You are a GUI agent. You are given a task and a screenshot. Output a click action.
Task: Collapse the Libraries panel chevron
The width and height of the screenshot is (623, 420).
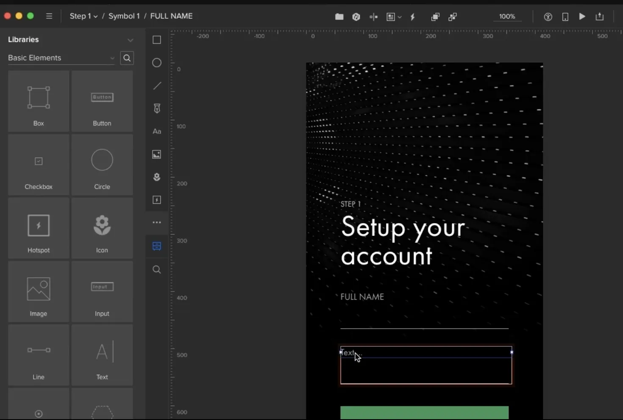130,40
